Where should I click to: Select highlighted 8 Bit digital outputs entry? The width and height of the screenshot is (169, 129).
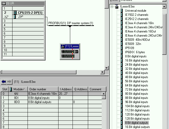137,123
